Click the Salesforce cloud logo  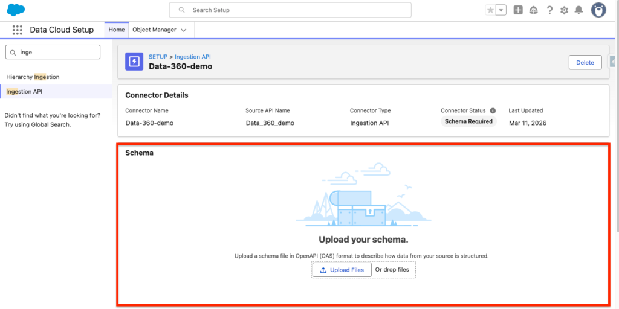click(16, 10)
